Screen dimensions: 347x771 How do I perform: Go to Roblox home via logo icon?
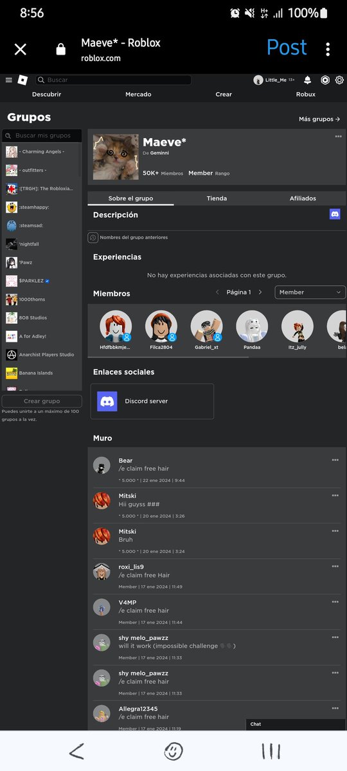(22, 80)
